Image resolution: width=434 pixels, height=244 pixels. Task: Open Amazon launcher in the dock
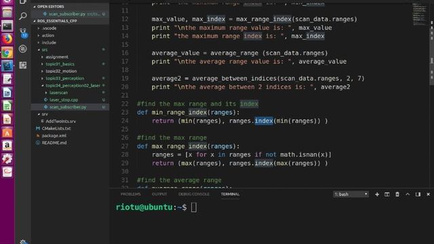[x=7, y=146]
